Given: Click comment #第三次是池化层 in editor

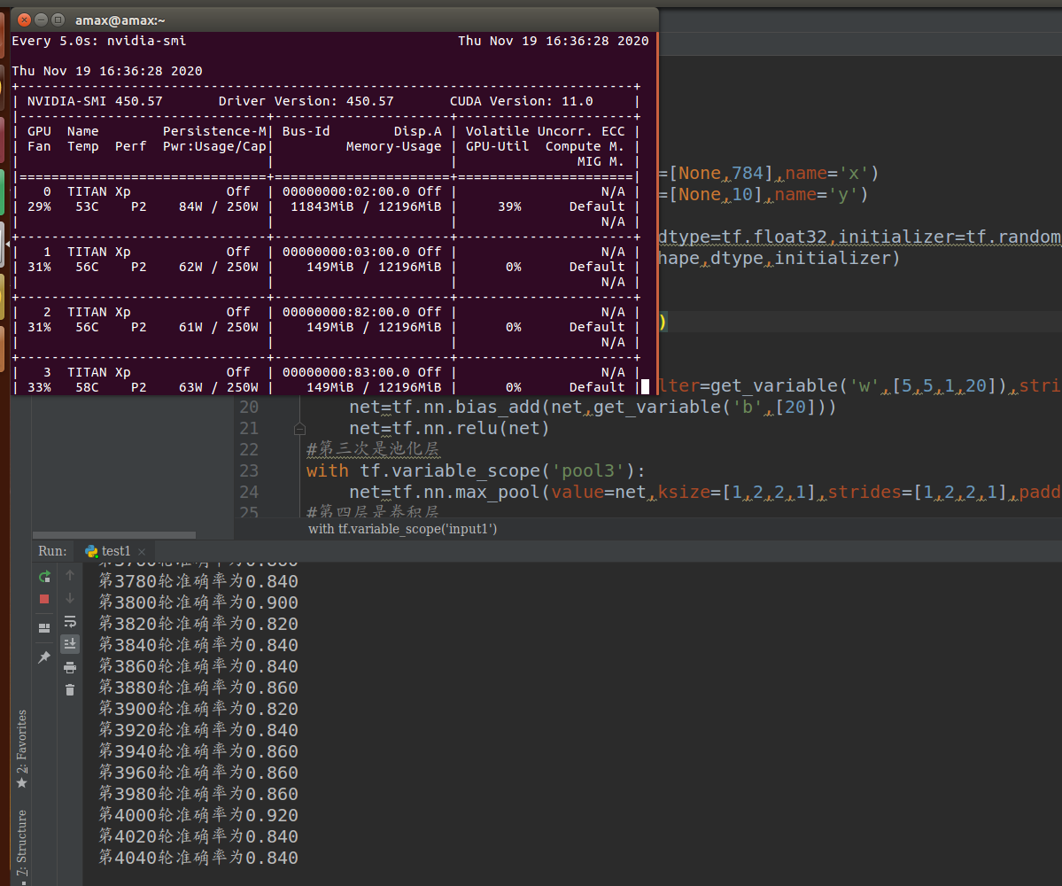Looking at the screenshot, I should click(373, 449).
